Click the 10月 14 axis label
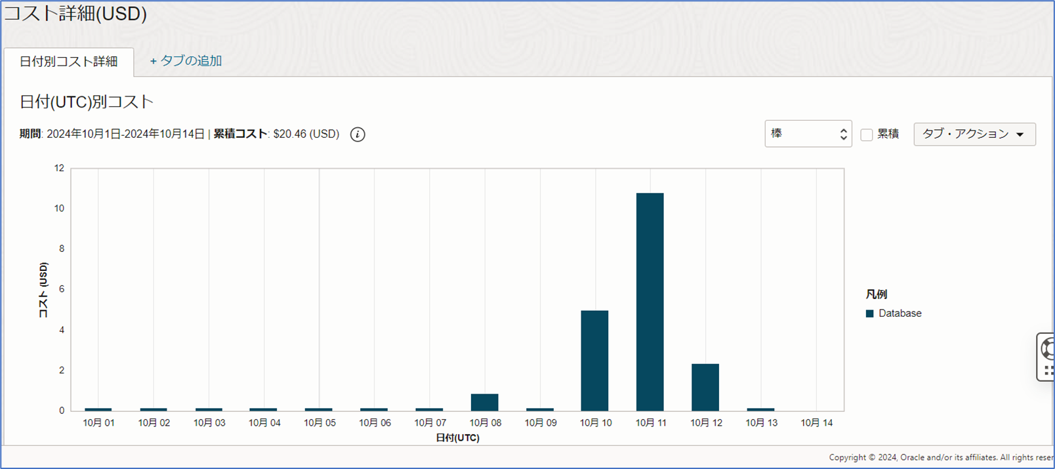 tap(816, 423)
